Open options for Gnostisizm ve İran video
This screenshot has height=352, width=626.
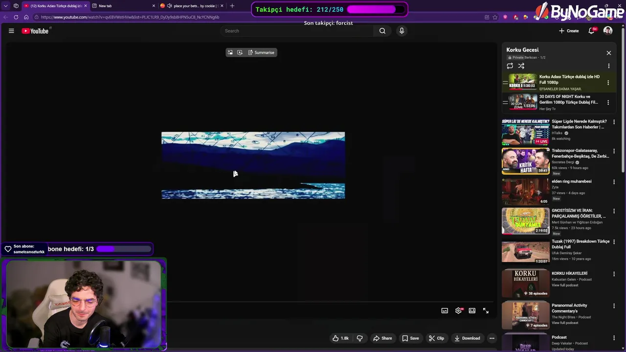614,211
